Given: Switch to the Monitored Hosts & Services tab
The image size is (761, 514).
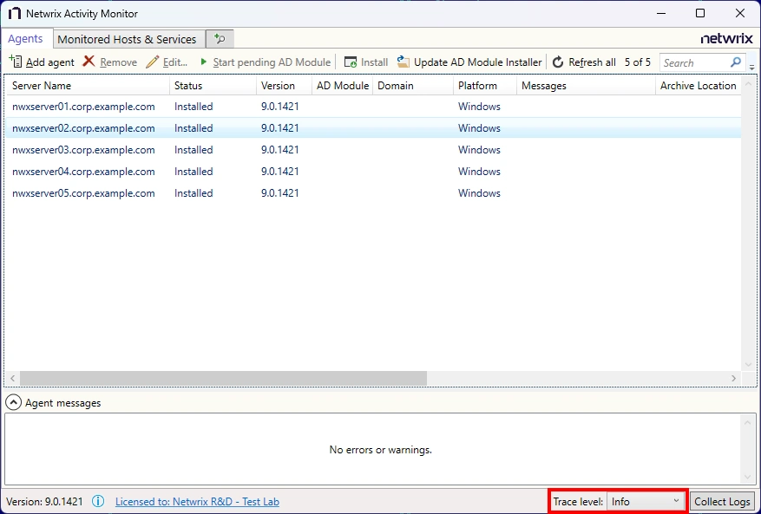Looking at the screenshot, I should coord(127,38).
